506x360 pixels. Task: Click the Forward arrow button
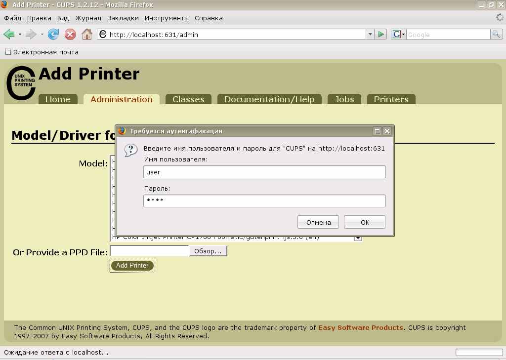point(31,34)
